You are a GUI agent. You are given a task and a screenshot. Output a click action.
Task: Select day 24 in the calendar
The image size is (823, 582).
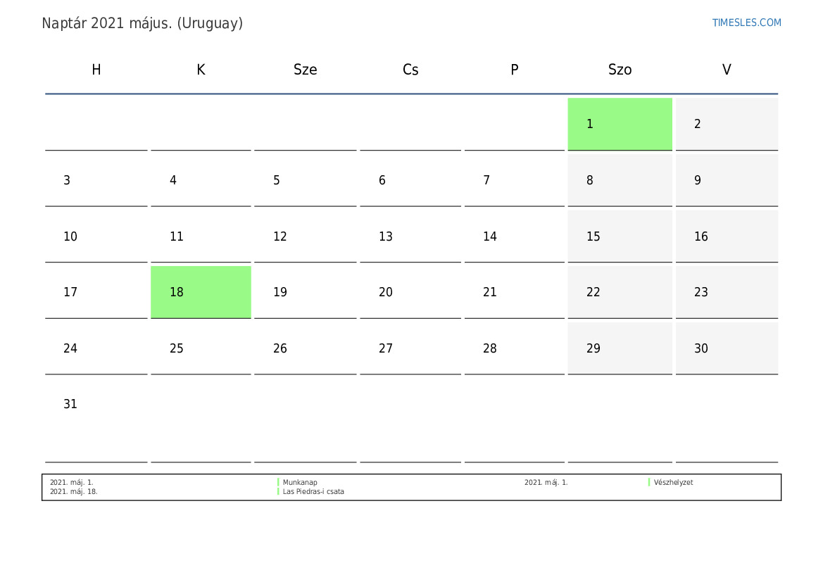click(96, 348)
